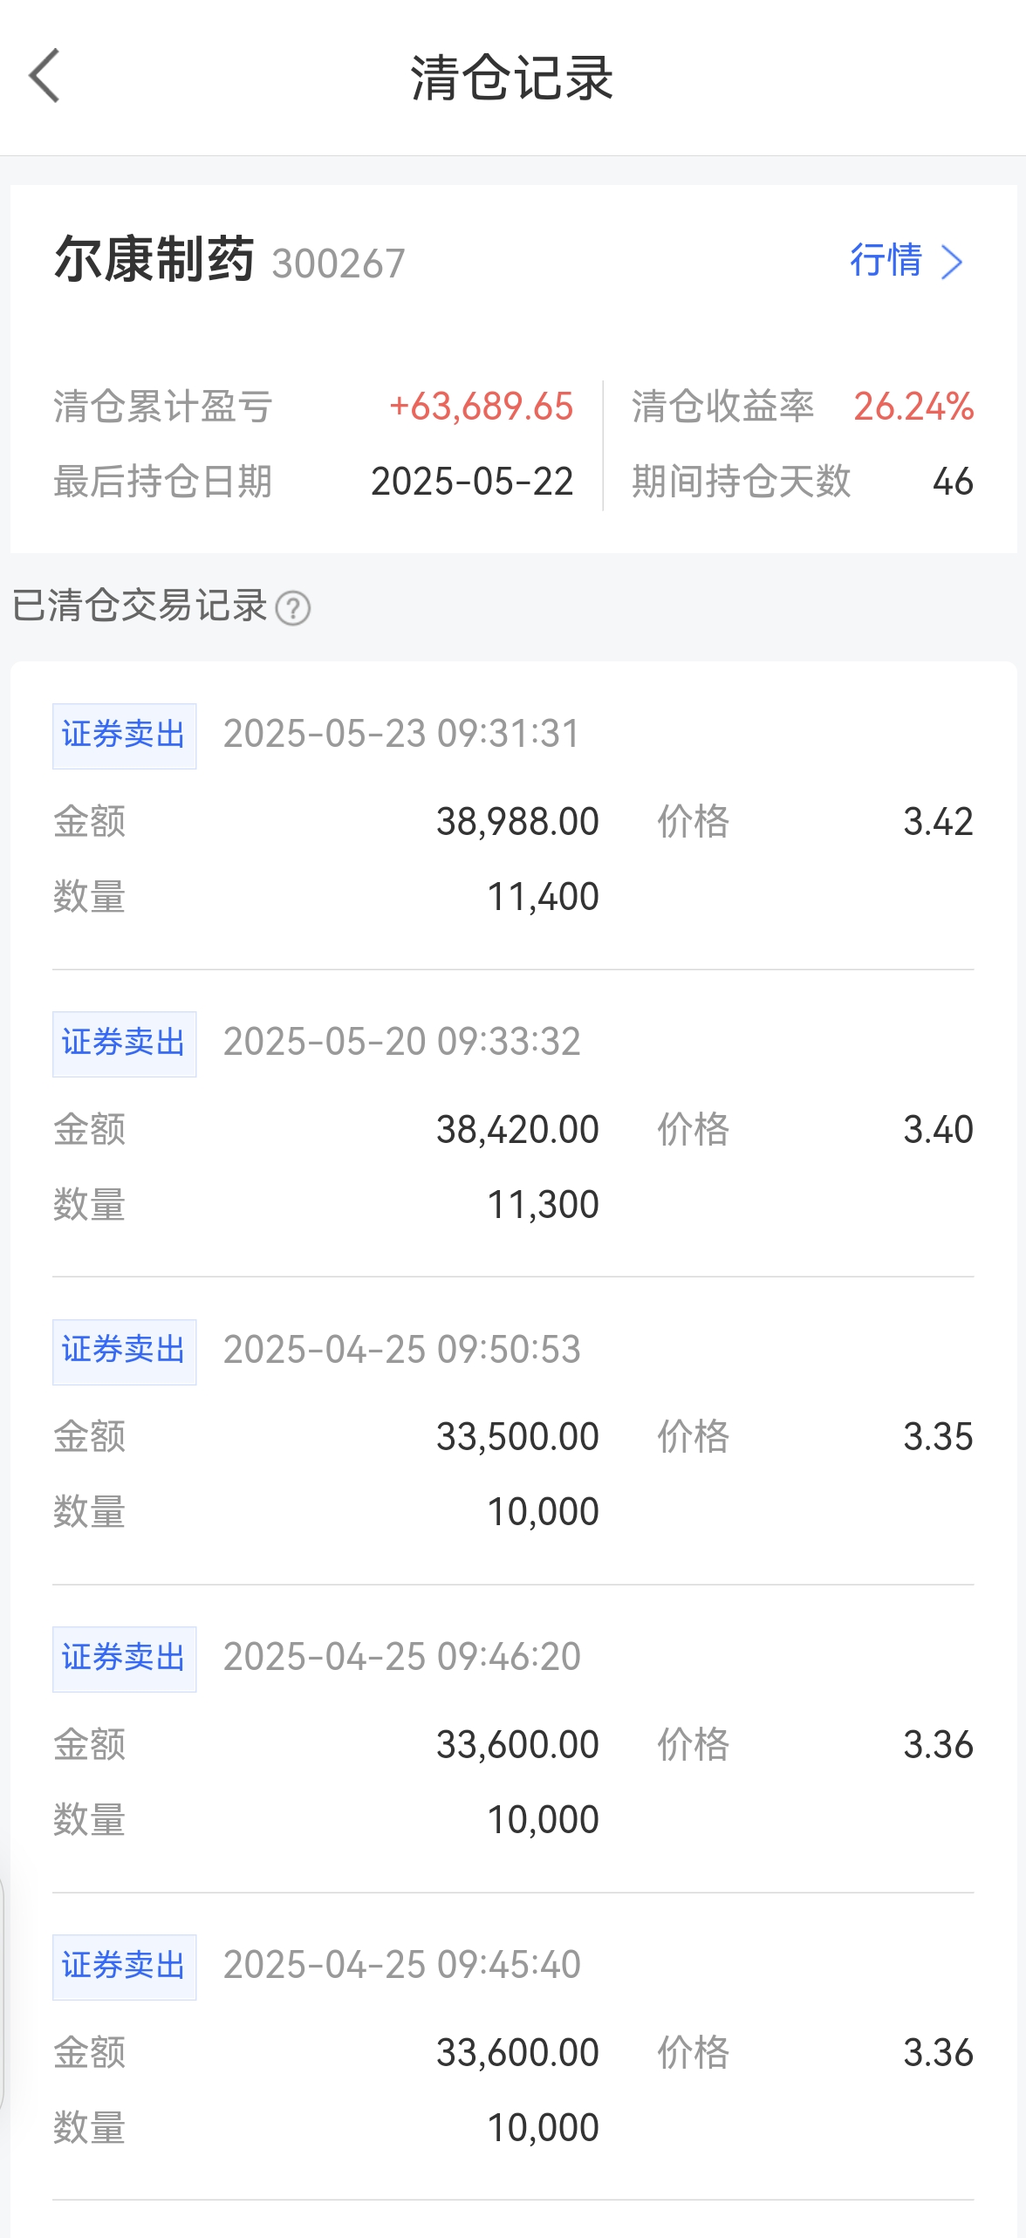Screen dimensions: 1026x2238
Task: Tap the 清仓收益率 value 26.24%
Action: [x=913, y=407]
